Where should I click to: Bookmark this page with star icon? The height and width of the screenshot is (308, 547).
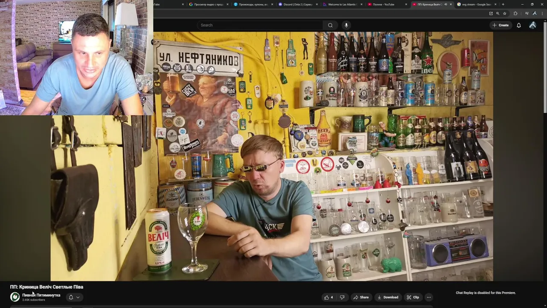(504, 13)
